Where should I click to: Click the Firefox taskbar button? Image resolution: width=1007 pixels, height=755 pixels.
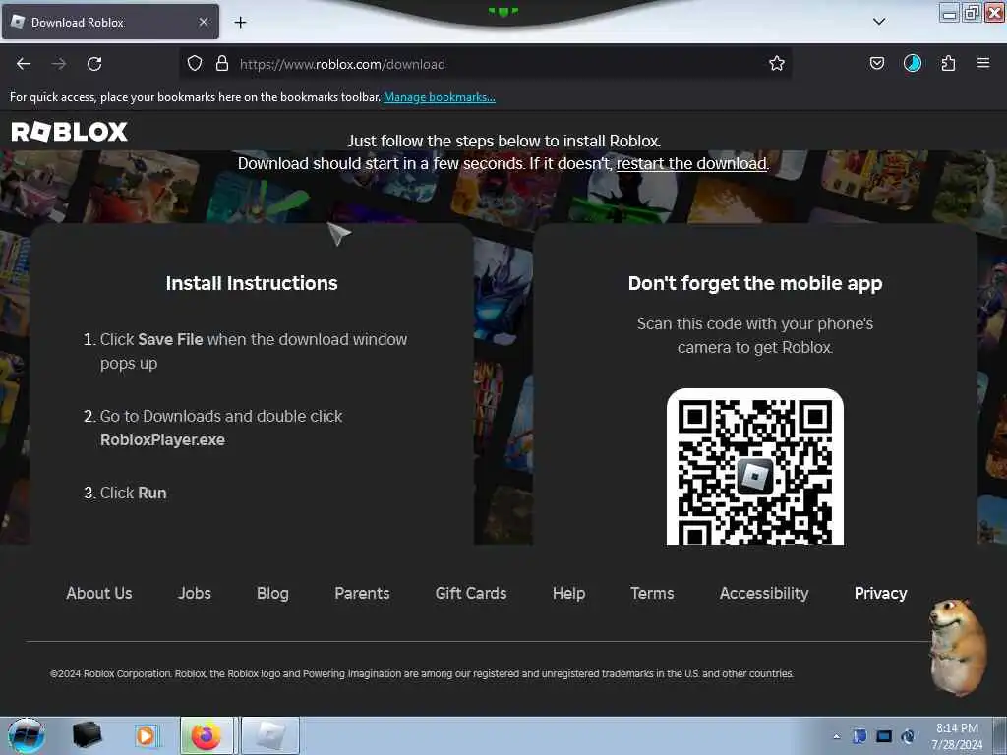point(207,735)
